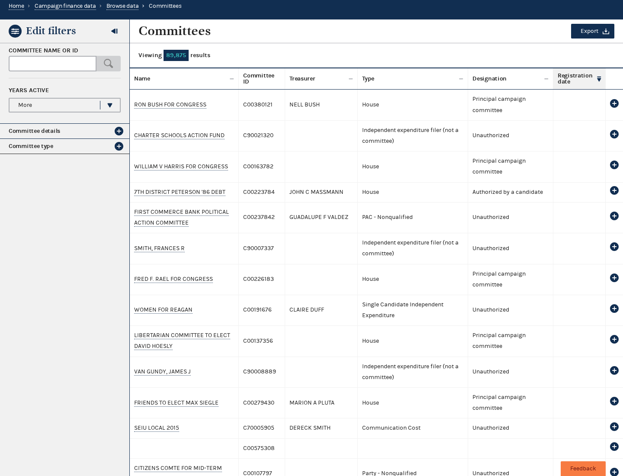Open plus icon for FRED F. RAEL FOR CONGRESS
Screen dimensions: 623x476
614,278
